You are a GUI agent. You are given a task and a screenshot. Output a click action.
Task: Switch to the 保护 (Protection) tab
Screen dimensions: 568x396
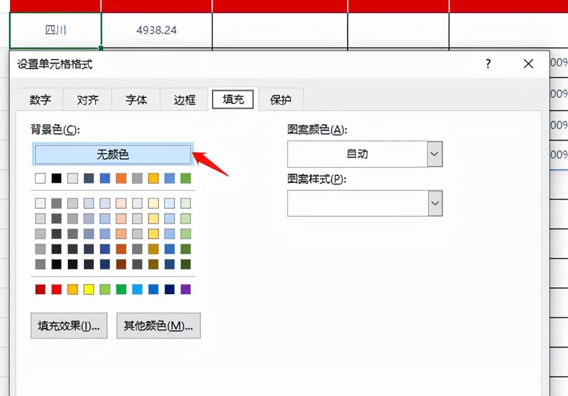click(x=281, y=100)
